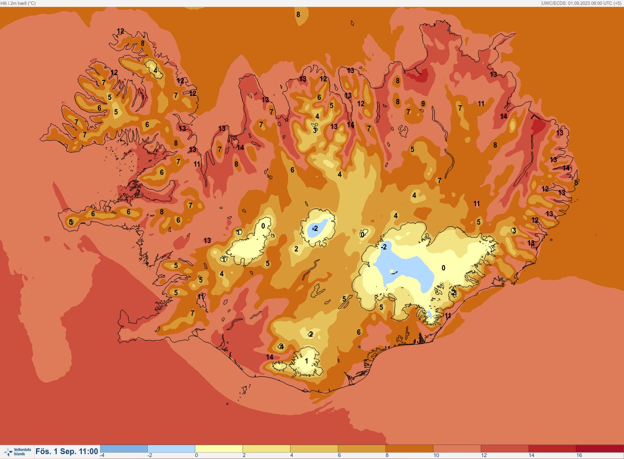The height and width of the screenshot is (459, 624).
Task: Click the 0 label on the large eastern glacier
Action: click(x=443, y=268)
